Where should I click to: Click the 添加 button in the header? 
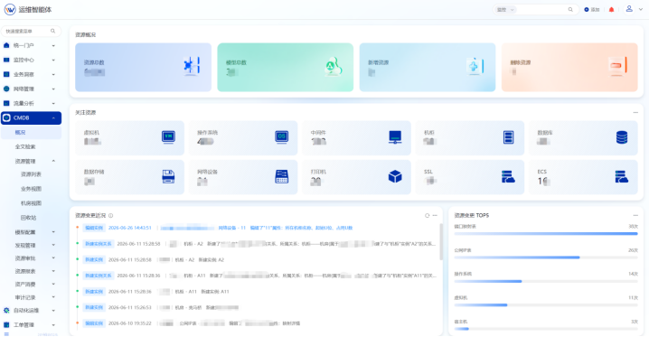tap(592, 10)
